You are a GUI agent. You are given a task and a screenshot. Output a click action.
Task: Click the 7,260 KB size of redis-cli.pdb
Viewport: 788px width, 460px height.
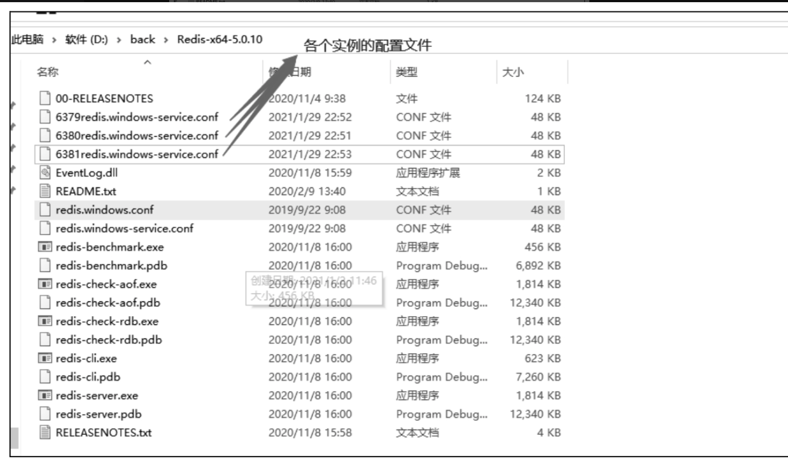click(x=538, y=377)
